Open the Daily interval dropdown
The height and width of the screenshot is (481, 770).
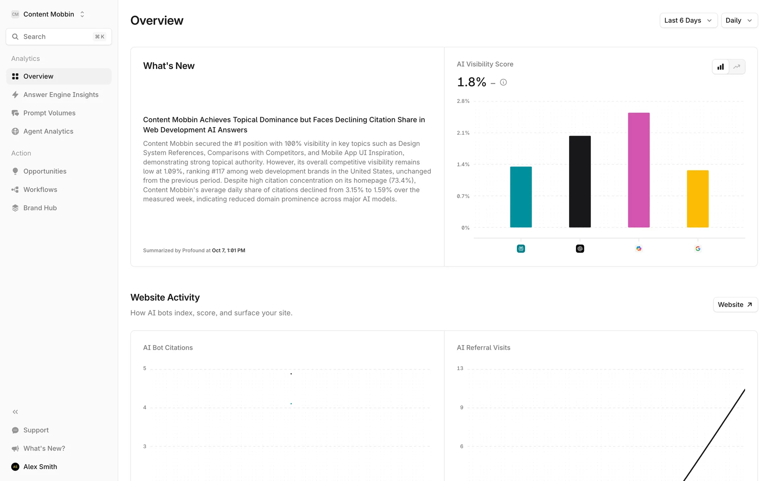point(739,20)
